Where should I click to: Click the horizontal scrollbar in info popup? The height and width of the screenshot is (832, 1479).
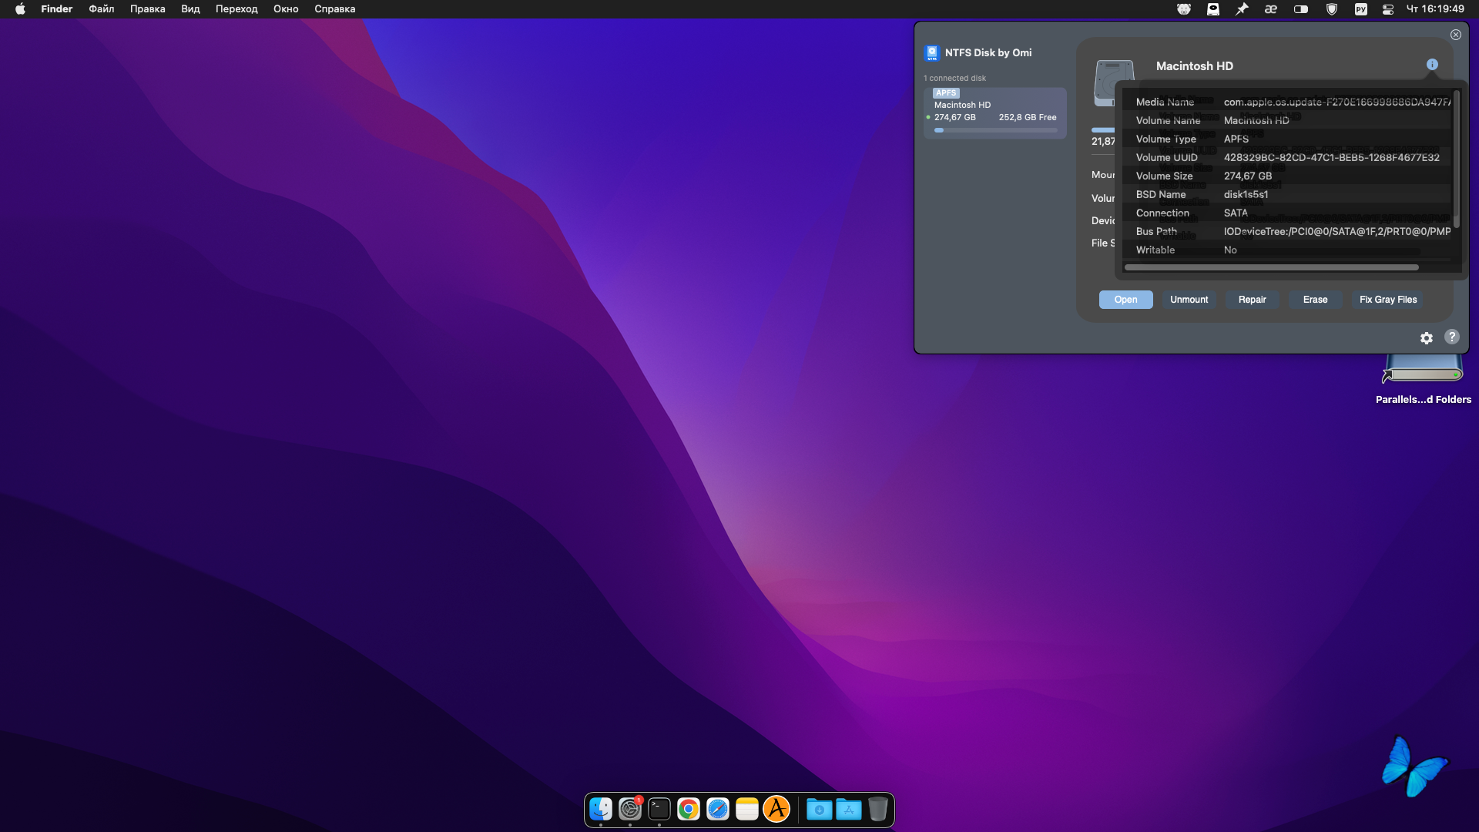(1271, 267)
